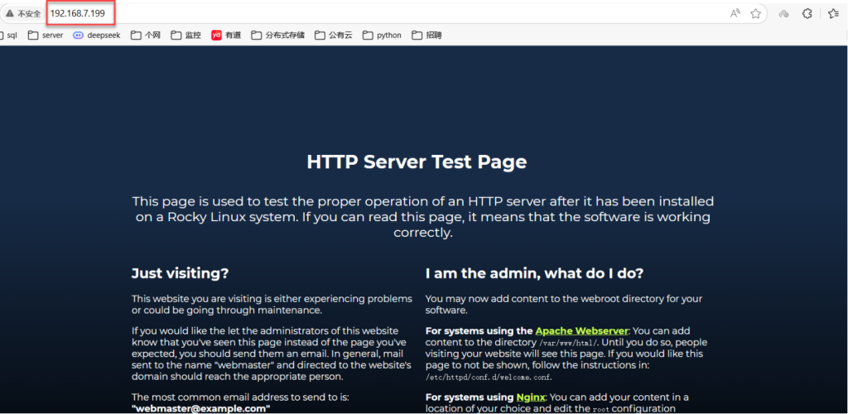Viewport: 848px width, 414px height.
Task: Open the 招聘 bookmark folder
Action: [x=426, y=36]
